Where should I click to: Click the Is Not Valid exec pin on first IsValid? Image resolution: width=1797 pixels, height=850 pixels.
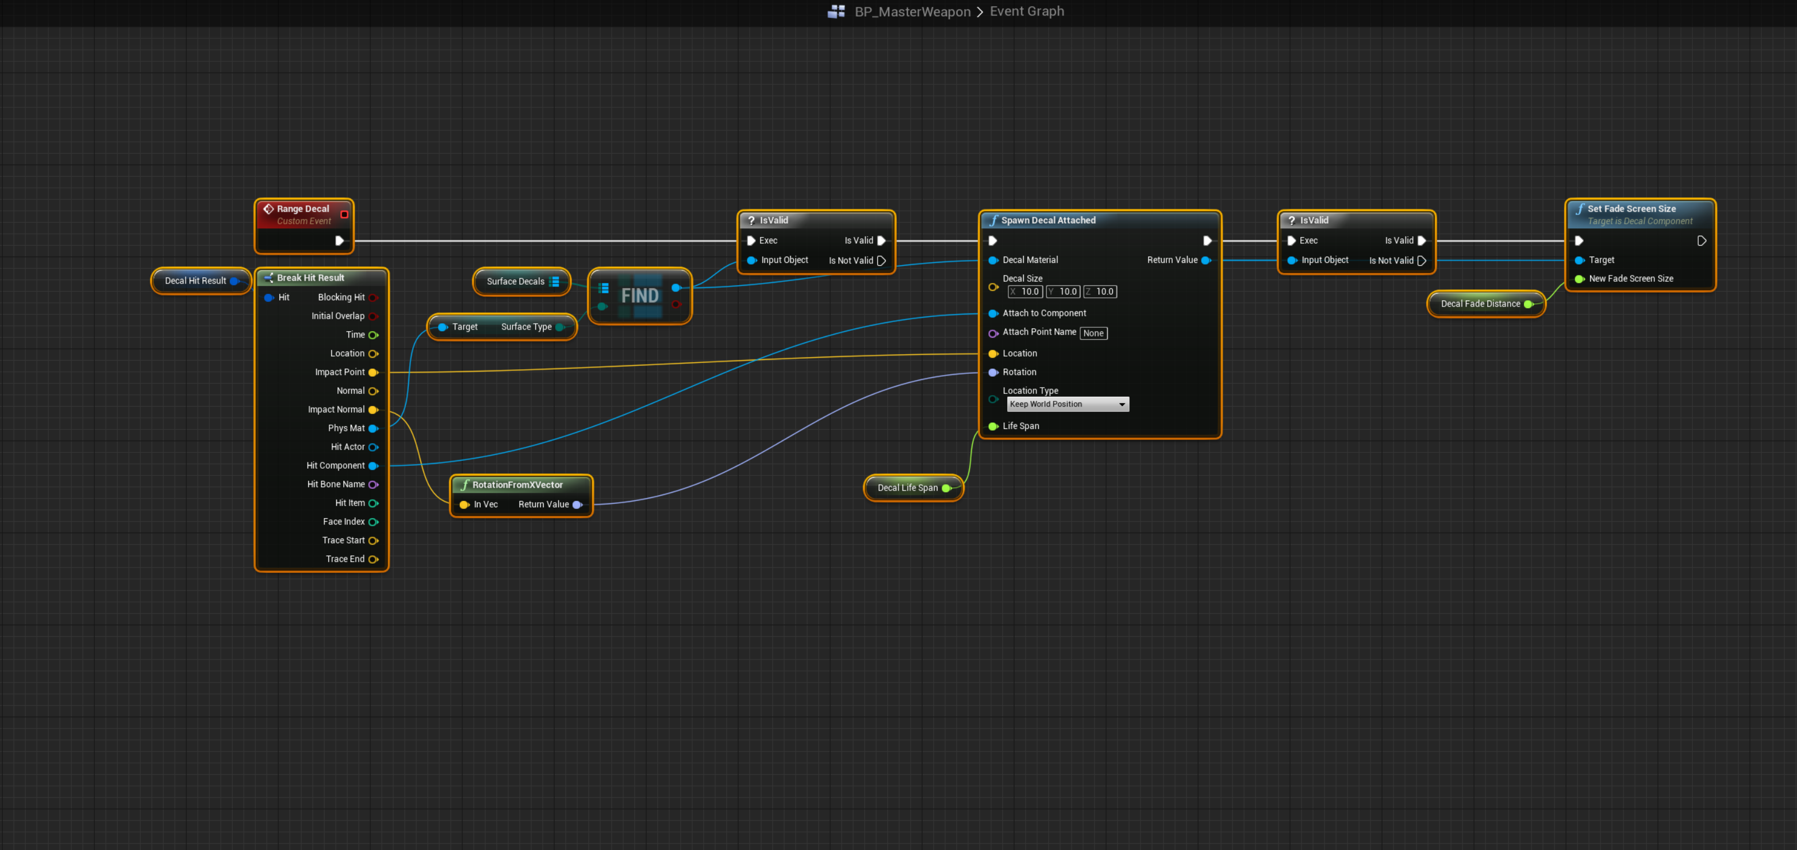[881, 261]
